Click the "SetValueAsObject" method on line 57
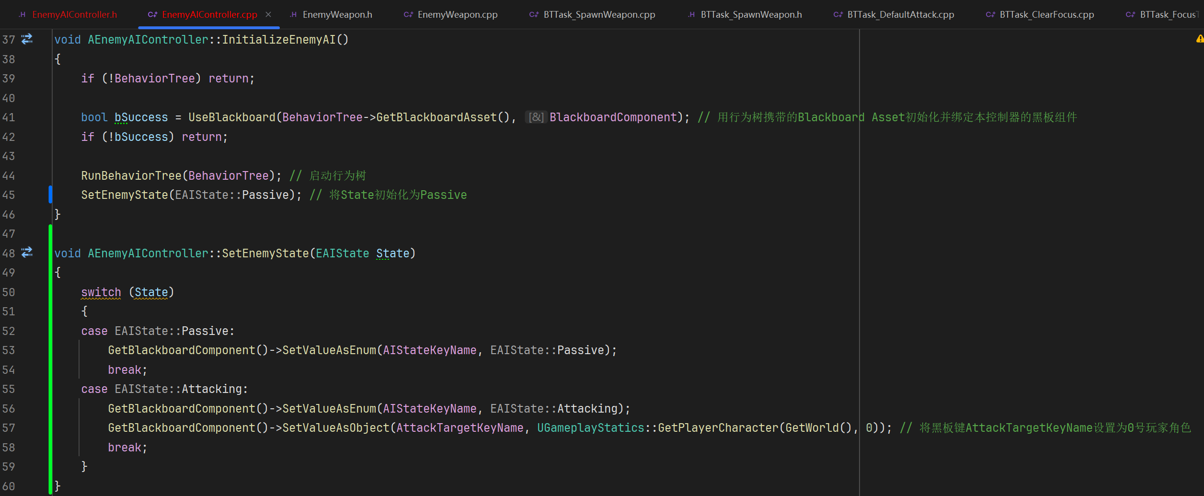This screenshot has width=1204, height=496. click(x=336, y=428)
